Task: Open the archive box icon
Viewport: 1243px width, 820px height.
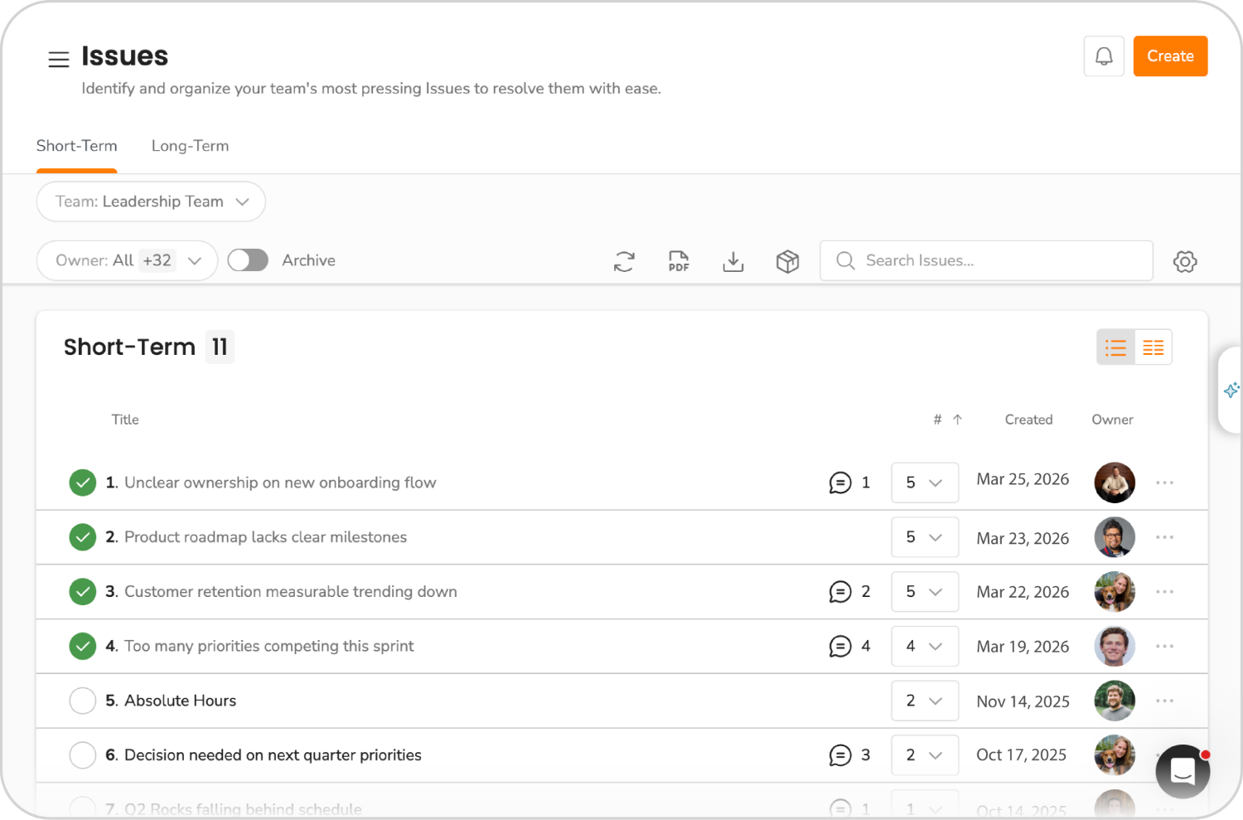Action: (787, 261)
